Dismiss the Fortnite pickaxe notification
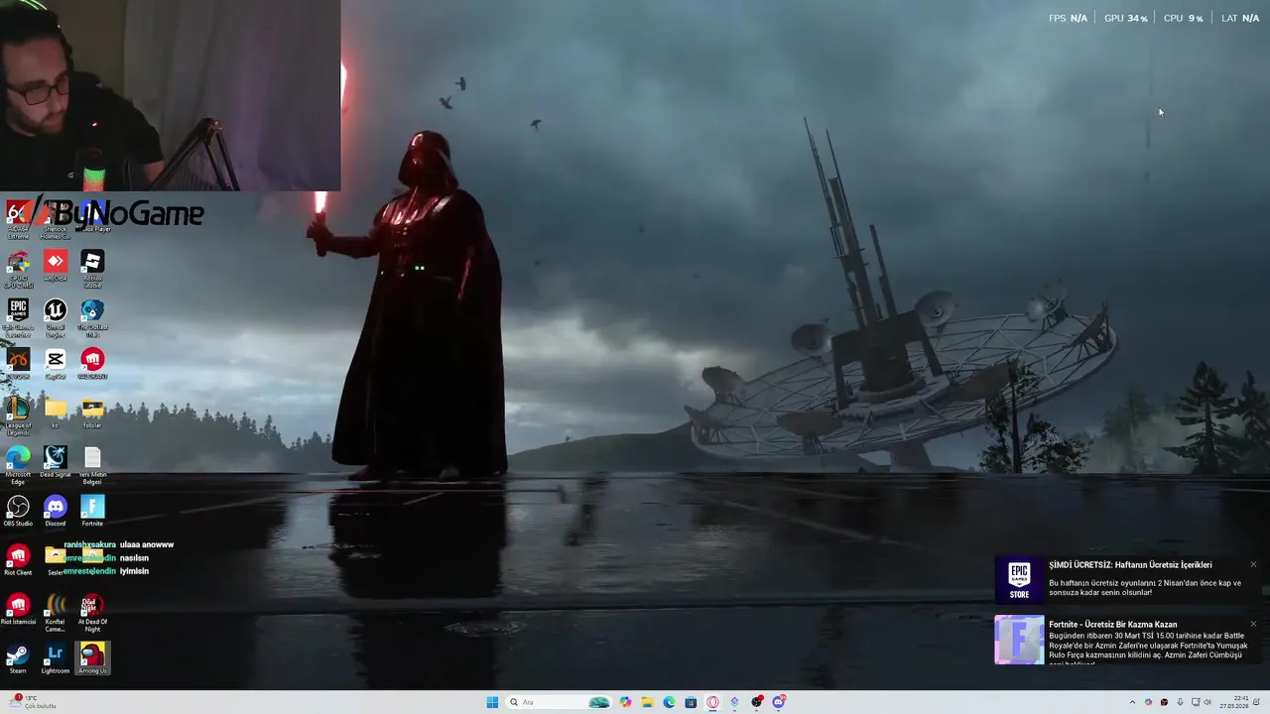 pos(1253,624)
